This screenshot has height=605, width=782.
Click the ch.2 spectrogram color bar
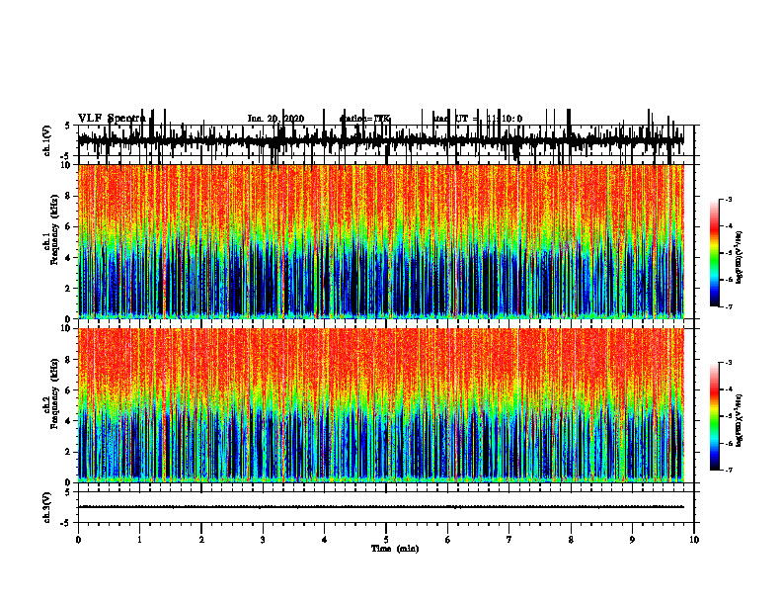coord(715,416)
